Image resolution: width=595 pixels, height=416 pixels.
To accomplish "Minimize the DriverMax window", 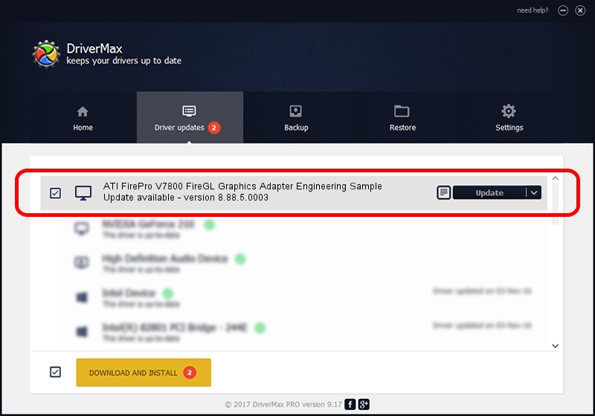I will pos(562,10).
